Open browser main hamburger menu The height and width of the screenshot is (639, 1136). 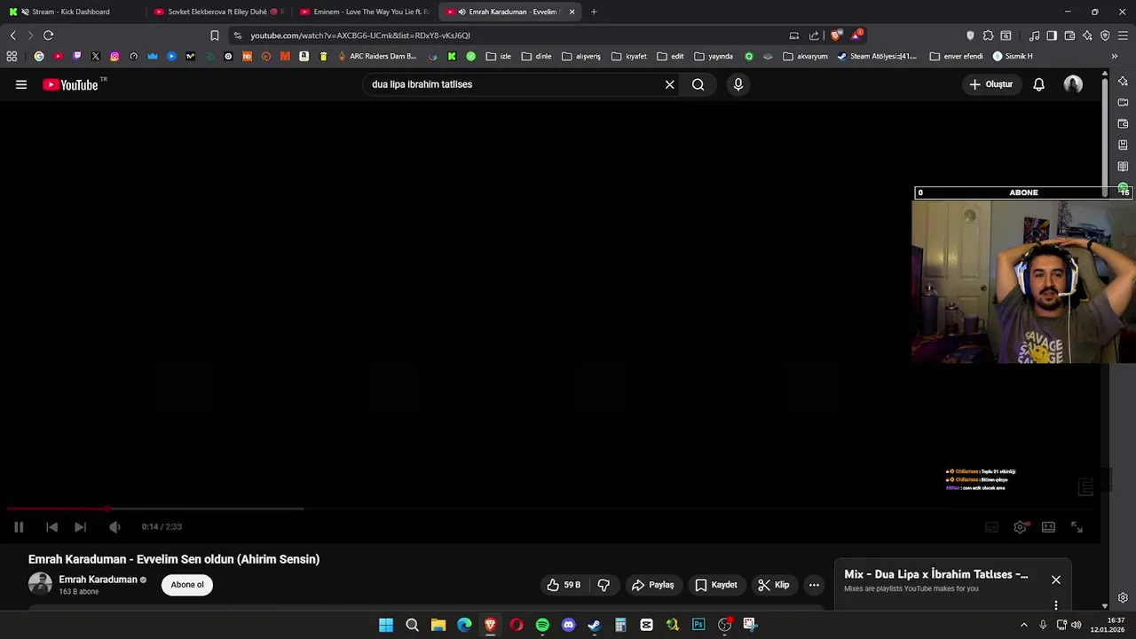pyautogui.click(x=1124, y=35)
